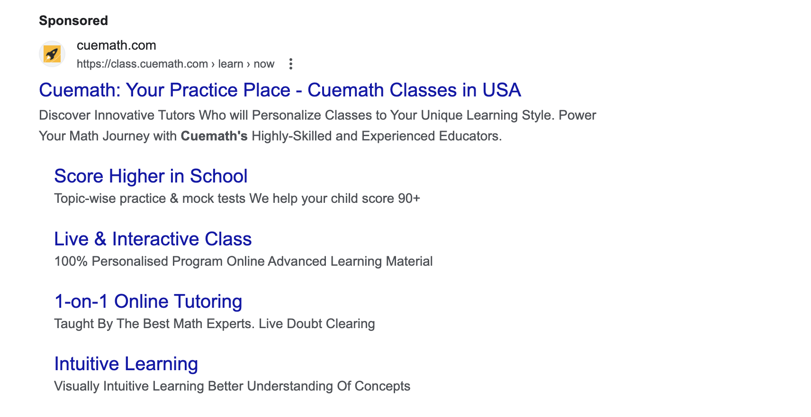Click the 'Taught By The Best Math Experts' text
Viewport: 811px width, 417px height.
point(214,324)
